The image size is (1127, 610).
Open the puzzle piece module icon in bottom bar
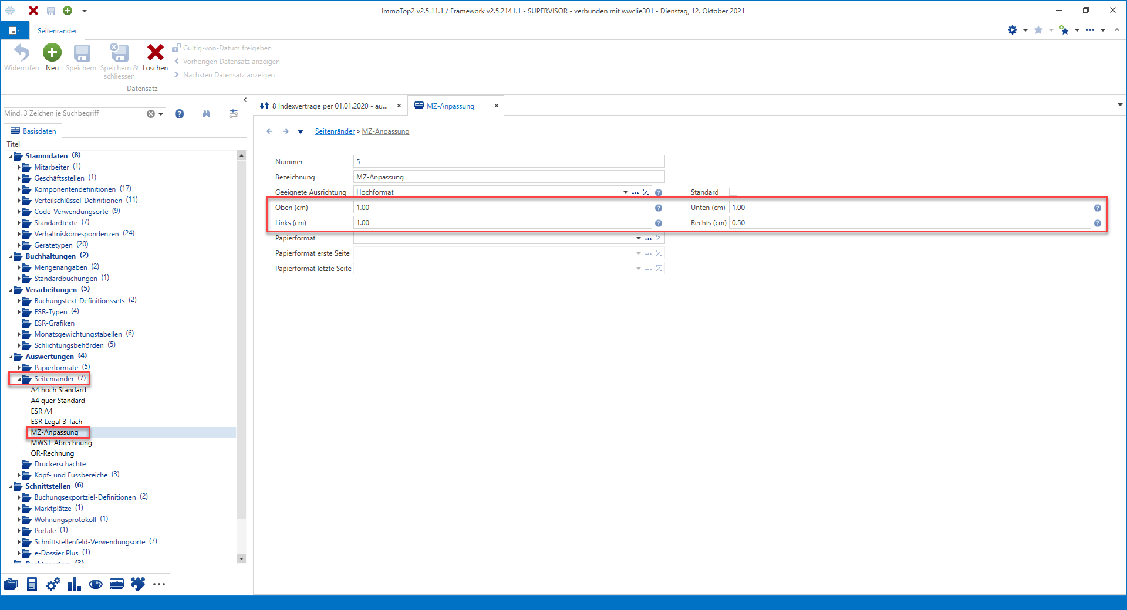138,584
